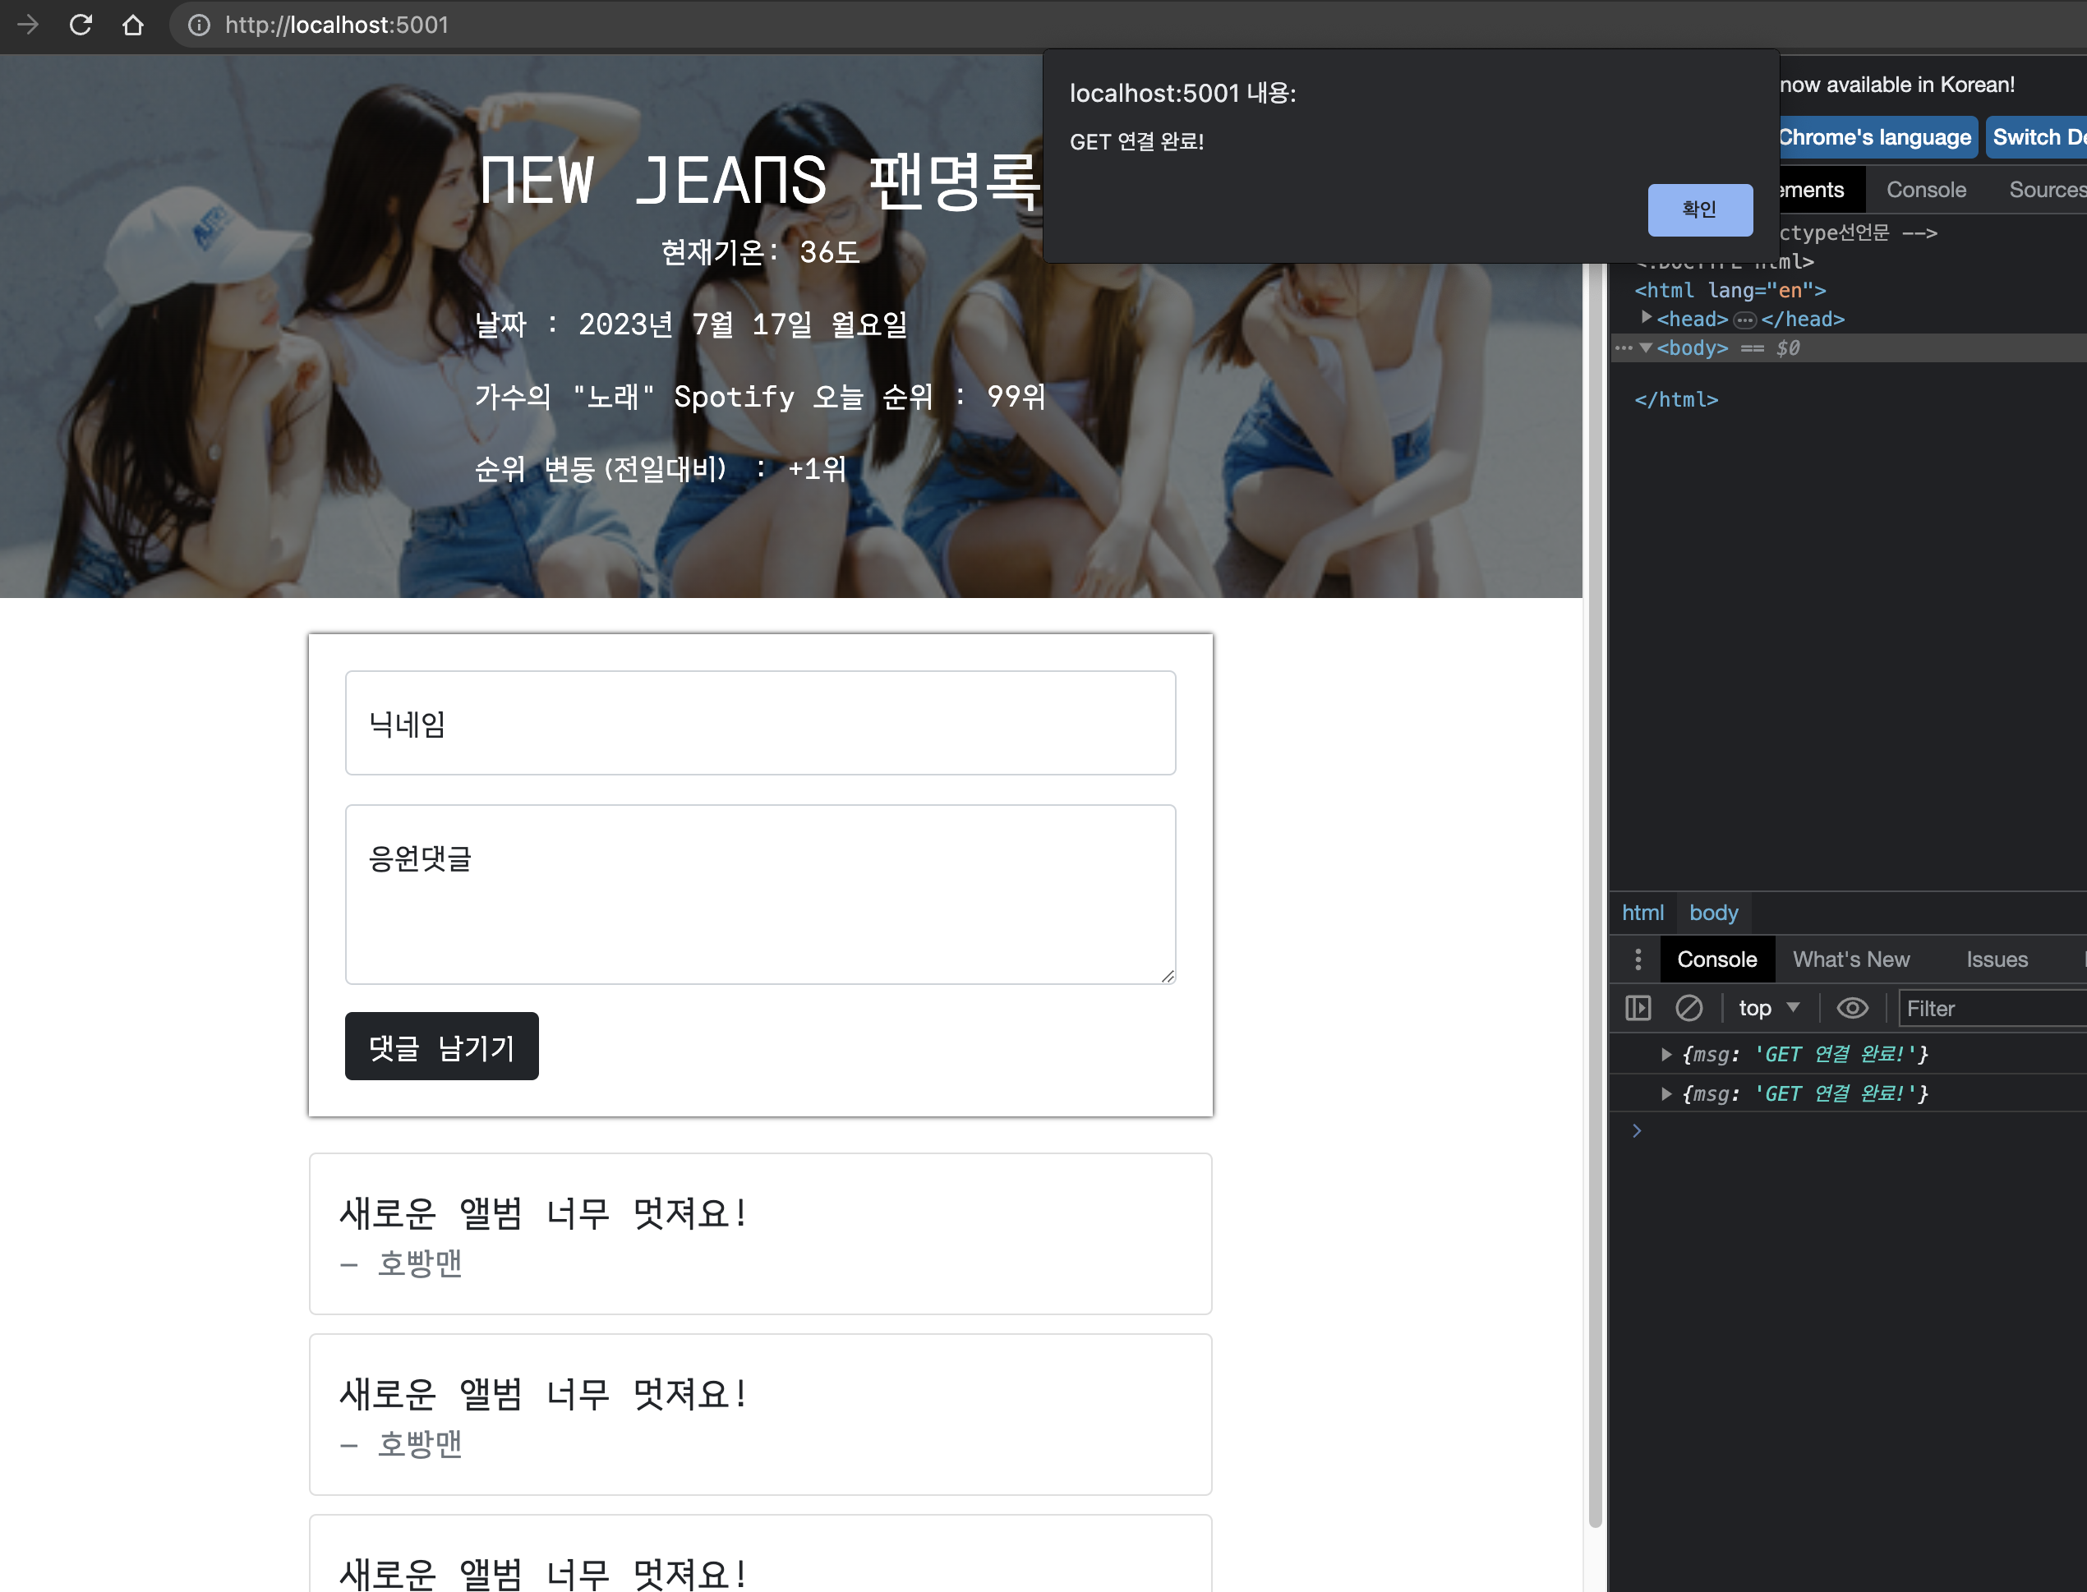Click the site info icon in address bar
Image resolution: width=2087 pixels, height=1592 pixels.
tap(199, 25)
